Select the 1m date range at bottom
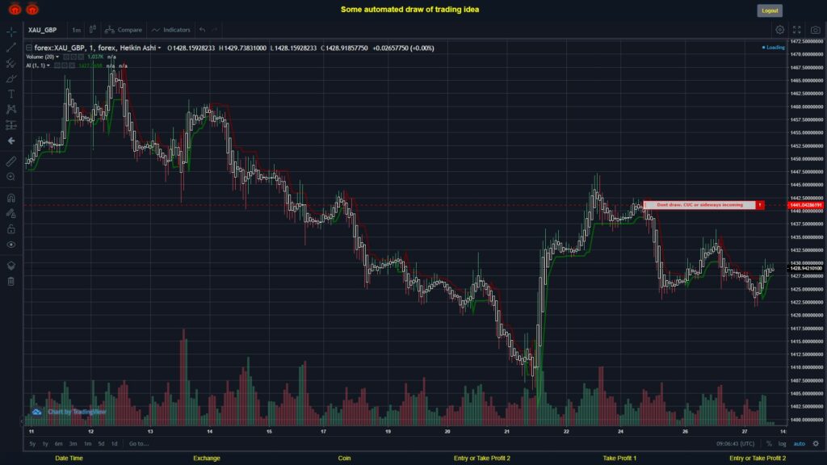The height and width of the screenshot is (465, 827). click(87, 444)
